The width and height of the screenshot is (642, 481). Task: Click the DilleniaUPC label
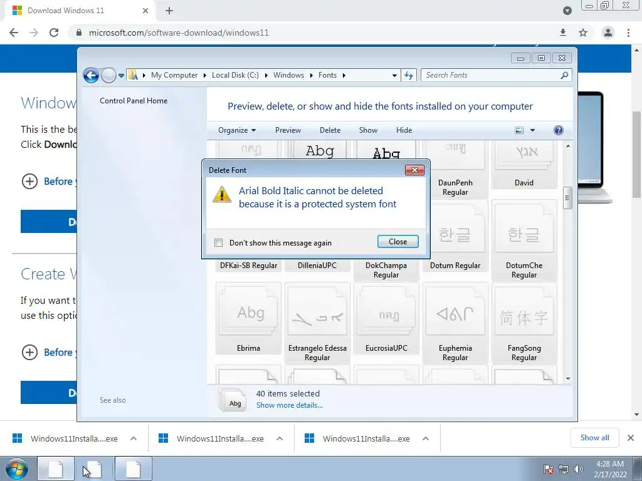pyautogui.click(x=317, y=266)
